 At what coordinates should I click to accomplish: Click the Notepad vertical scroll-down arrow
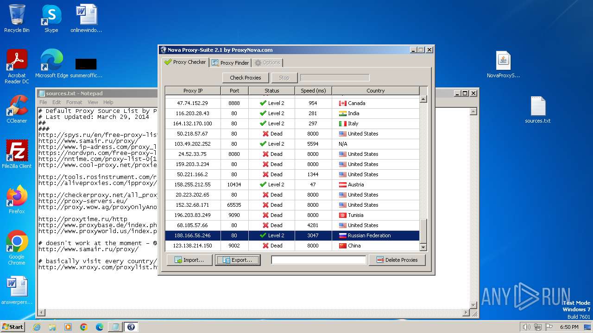tap(473, 305)
